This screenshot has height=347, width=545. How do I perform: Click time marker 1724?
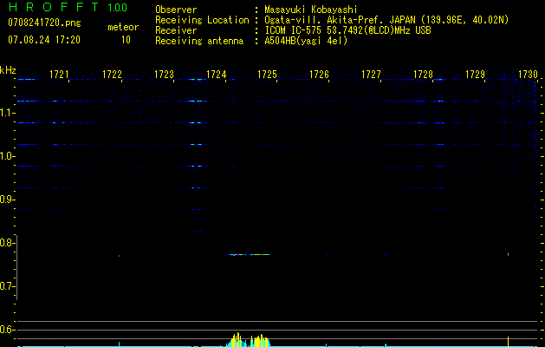(x=216, y=75)
